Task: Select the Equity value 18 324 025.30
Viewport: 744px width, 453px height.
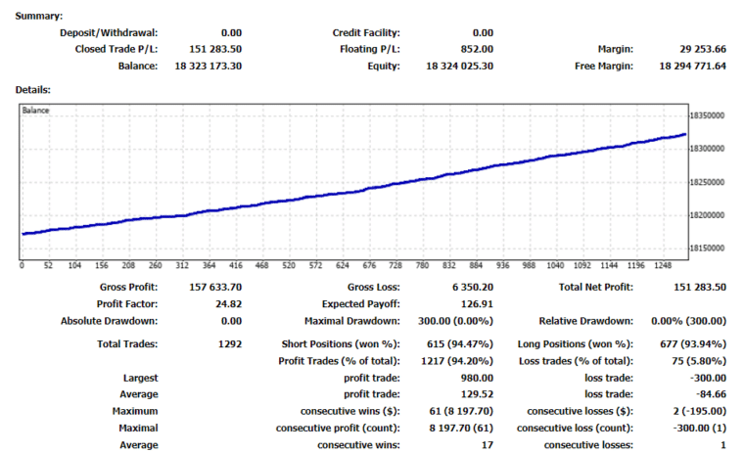Action: pyautogui.click(x=459, y=66)
